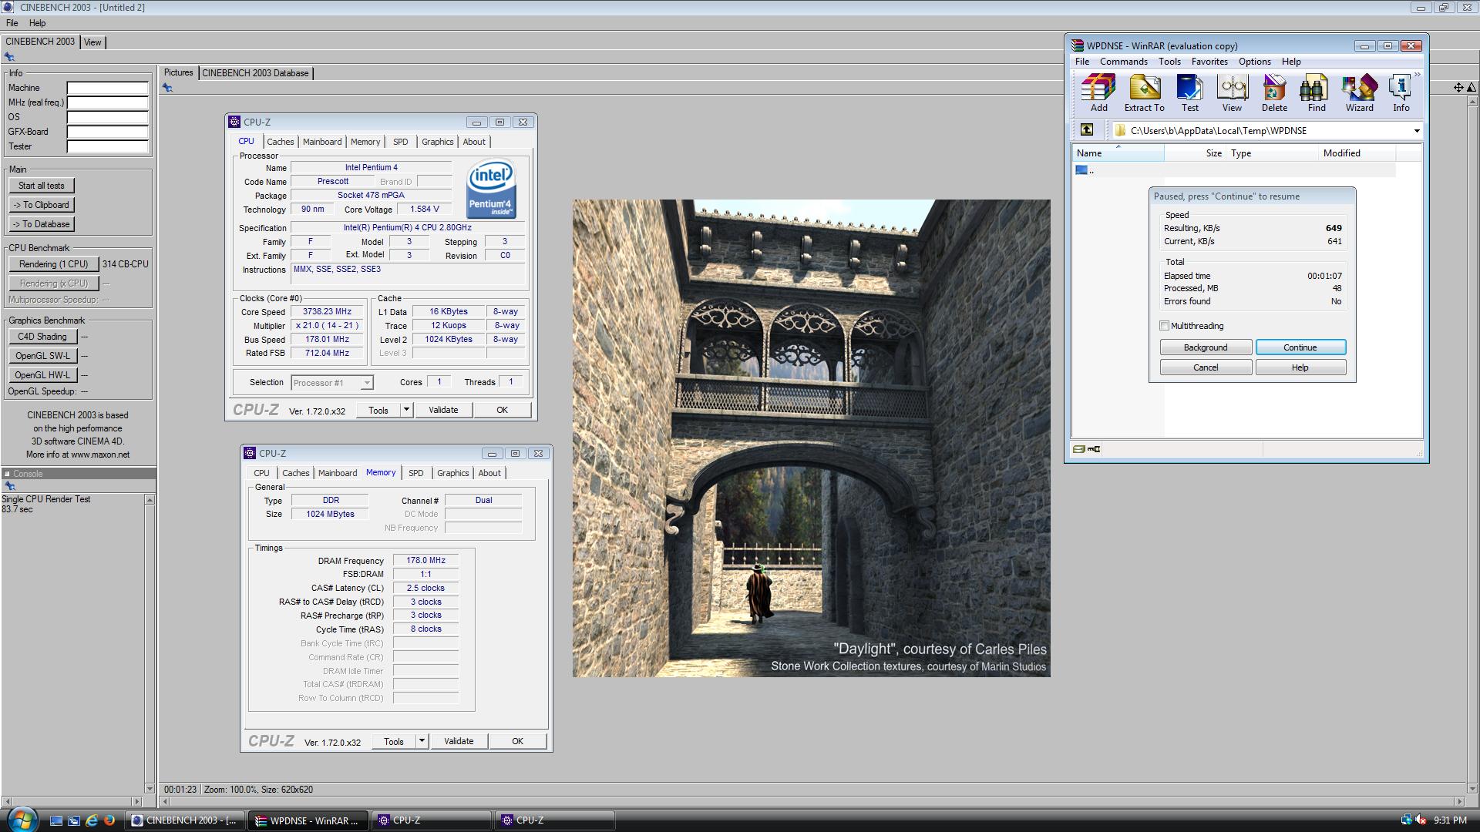Image resolution: width=1480 pixels, height=832 pixels.
Task: Click the parent folder '..' entry in WinRAR
Action: coord(1084,170)
